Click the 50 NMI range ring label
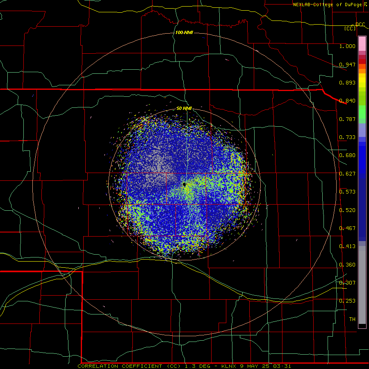Viewport: 369px width, 369px height. pos(184,108)
